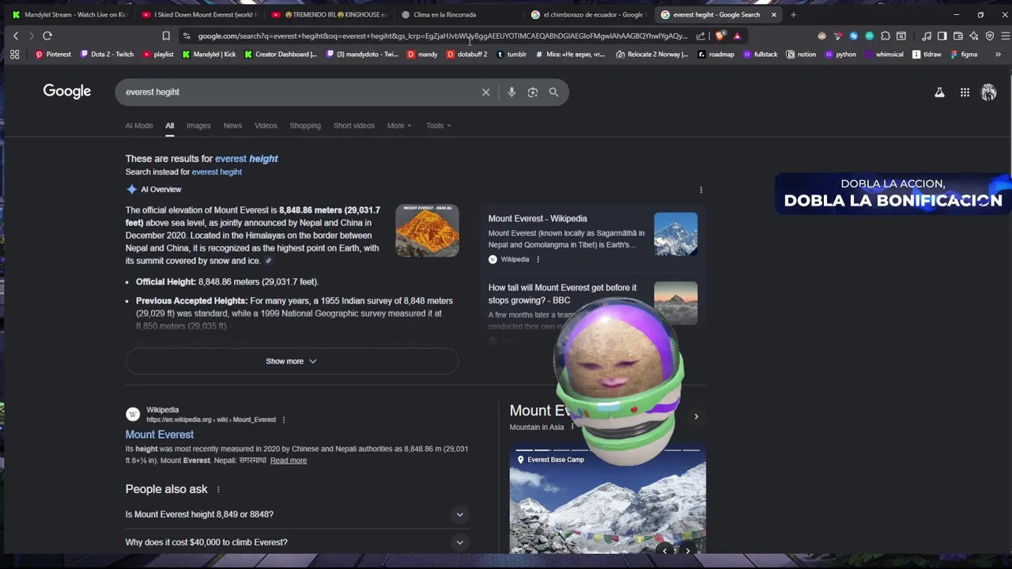
Task: Open the apps grid icon in bookmarks bar
Action: pos(14,55)
